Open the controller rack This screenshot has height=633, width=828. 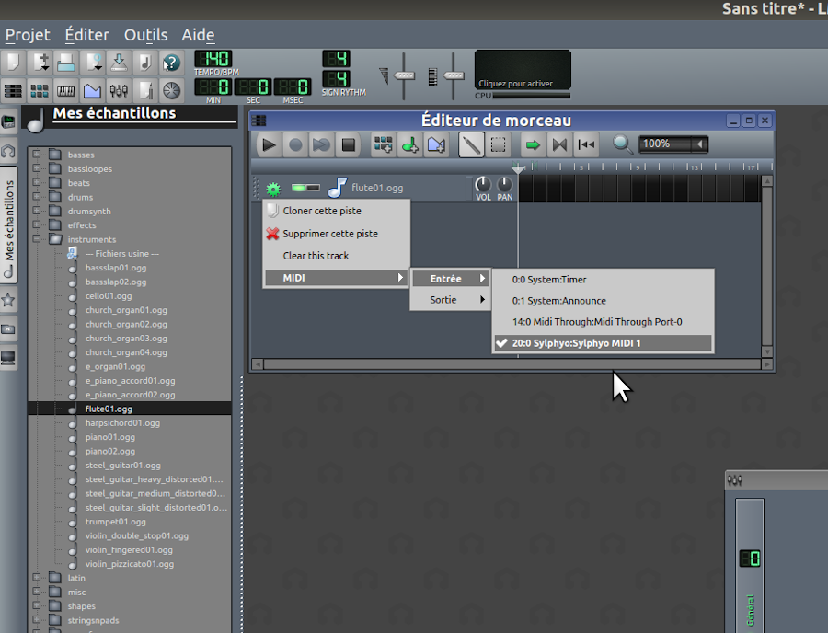(168, 89)
